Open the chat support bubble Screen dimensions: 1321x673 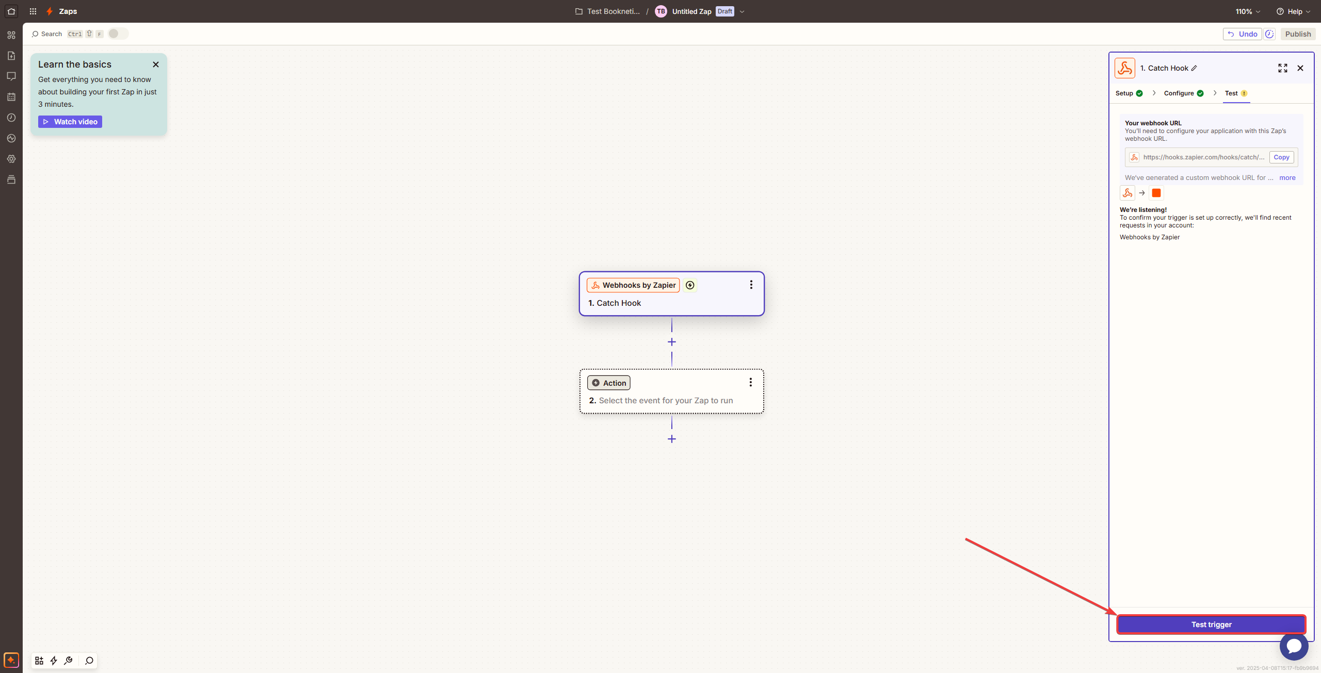click(x=1294, y=646)
